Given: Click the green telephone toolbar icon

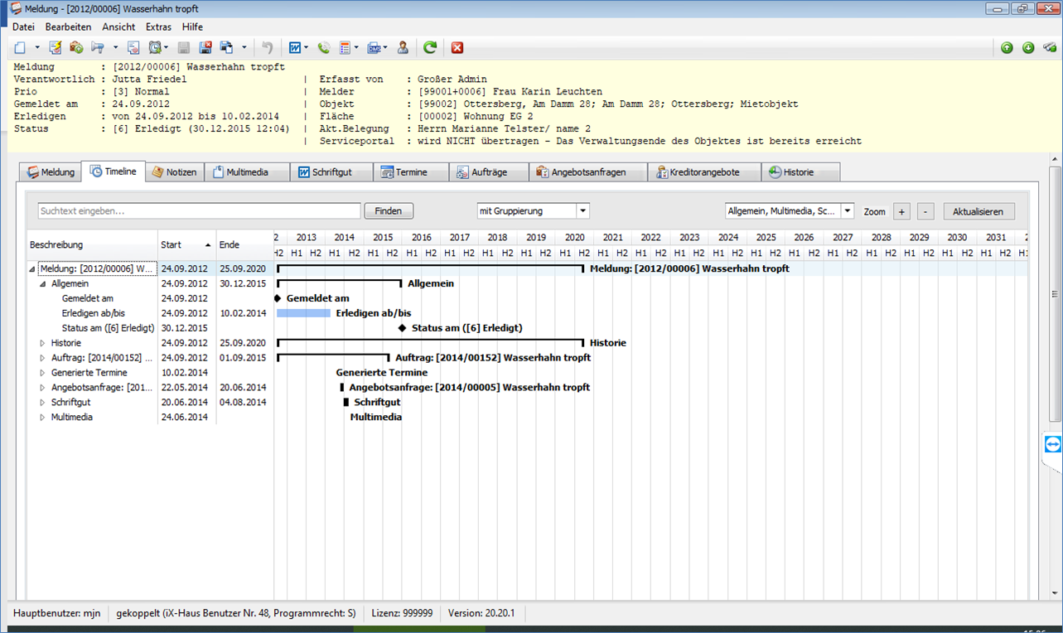Looking at the screenshot, I should [x=324, y=48].
